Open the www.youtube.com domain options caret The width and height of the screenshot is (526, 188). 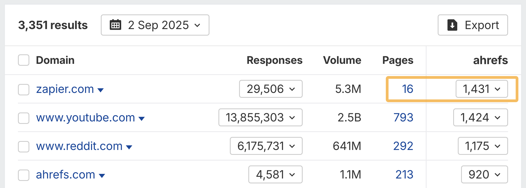click(142, 118)
